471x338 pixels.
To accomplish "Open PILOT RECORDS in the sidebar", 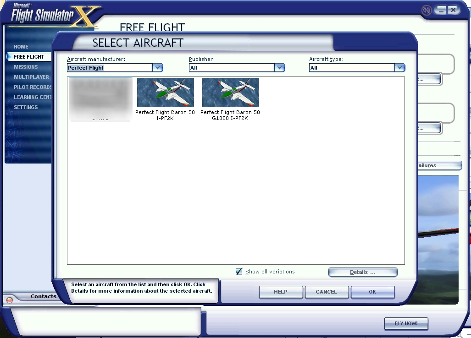I will [x=33, y=87].
